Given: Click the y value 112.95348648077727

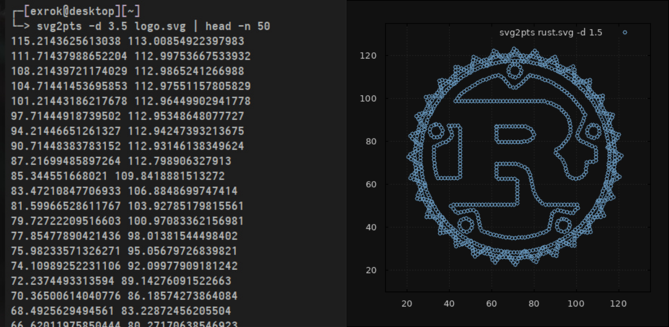Looking at the screenshot, I should (186, 116).
